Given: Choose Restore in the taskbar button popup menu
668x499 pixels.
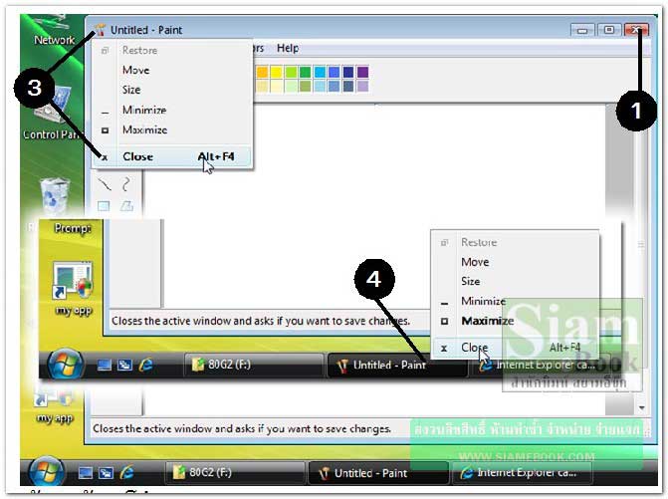Looking at the screenshot, I should tap(515, 242).
